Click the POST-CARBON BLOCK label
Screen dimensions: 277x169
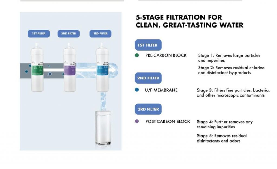tap(168, 122)
